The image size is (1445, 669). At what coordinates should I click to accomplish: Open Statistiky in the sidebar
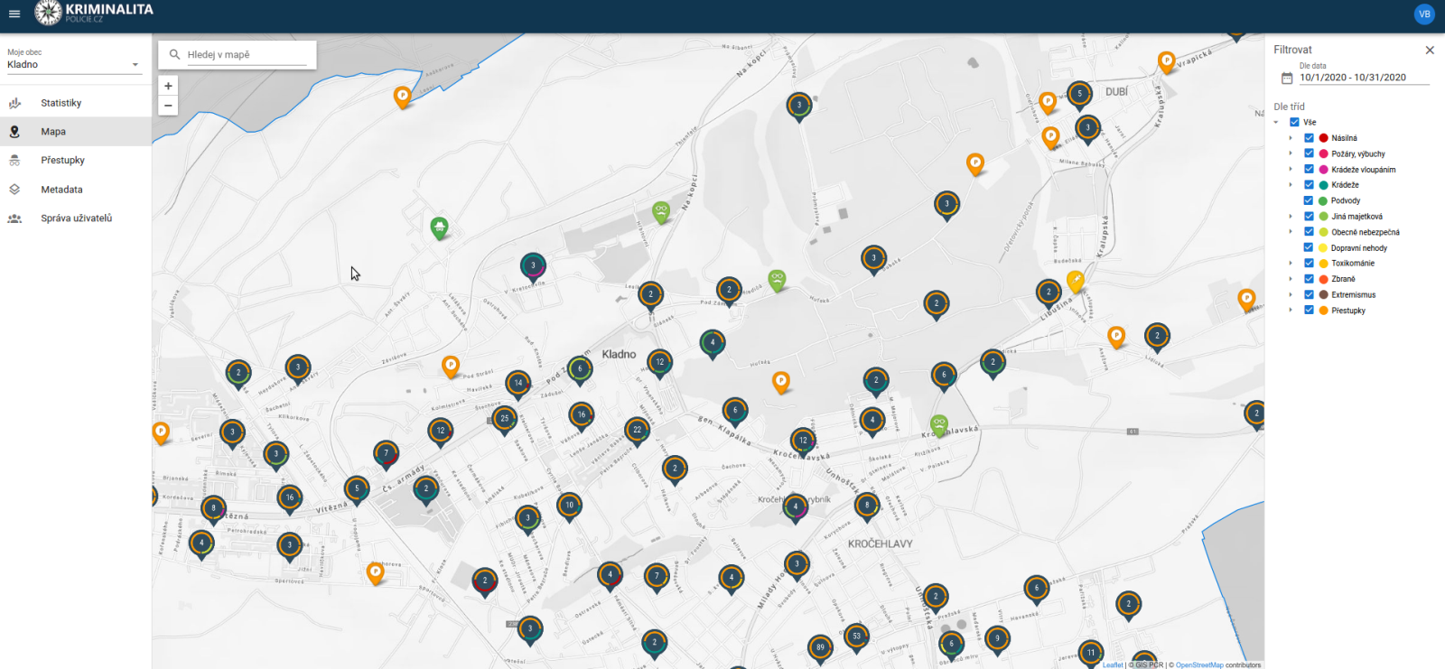click(x=61, y=103)
